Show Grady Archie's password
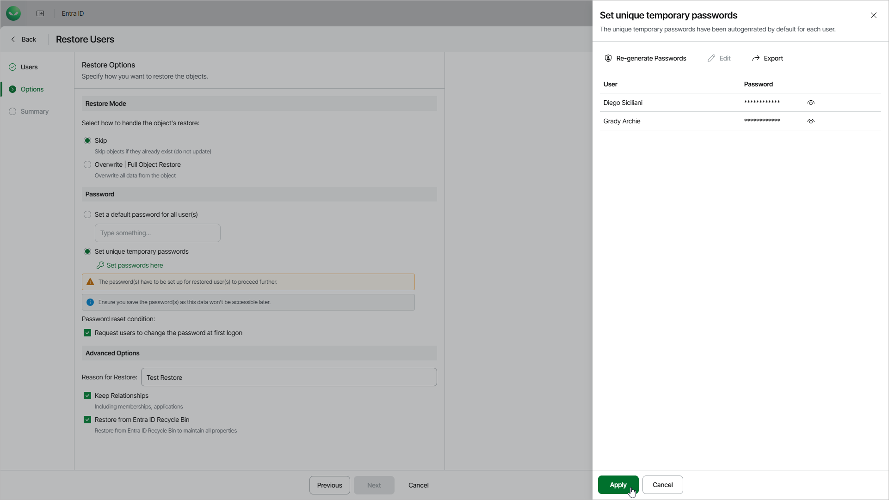 [x=811, y=121]
